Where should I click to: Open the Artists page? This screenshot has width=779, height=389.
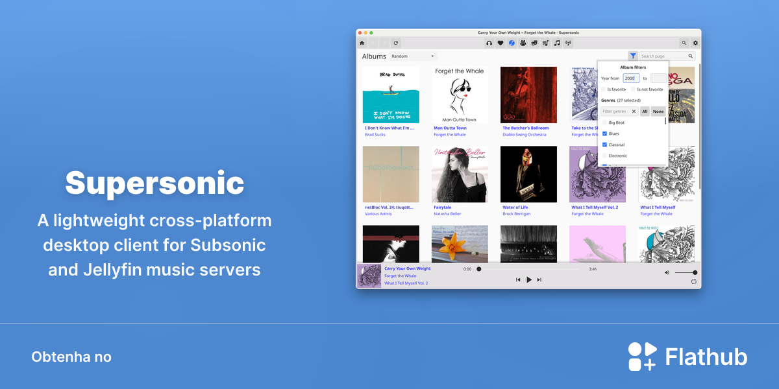click(523, 43)
